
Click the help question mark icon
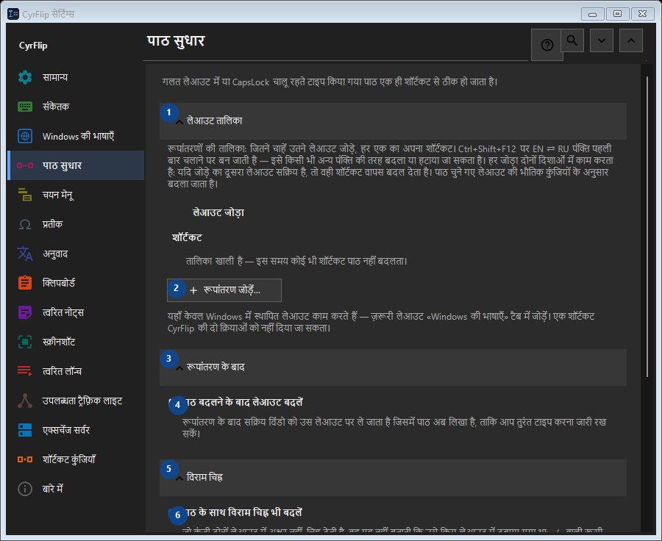(547, 45)
